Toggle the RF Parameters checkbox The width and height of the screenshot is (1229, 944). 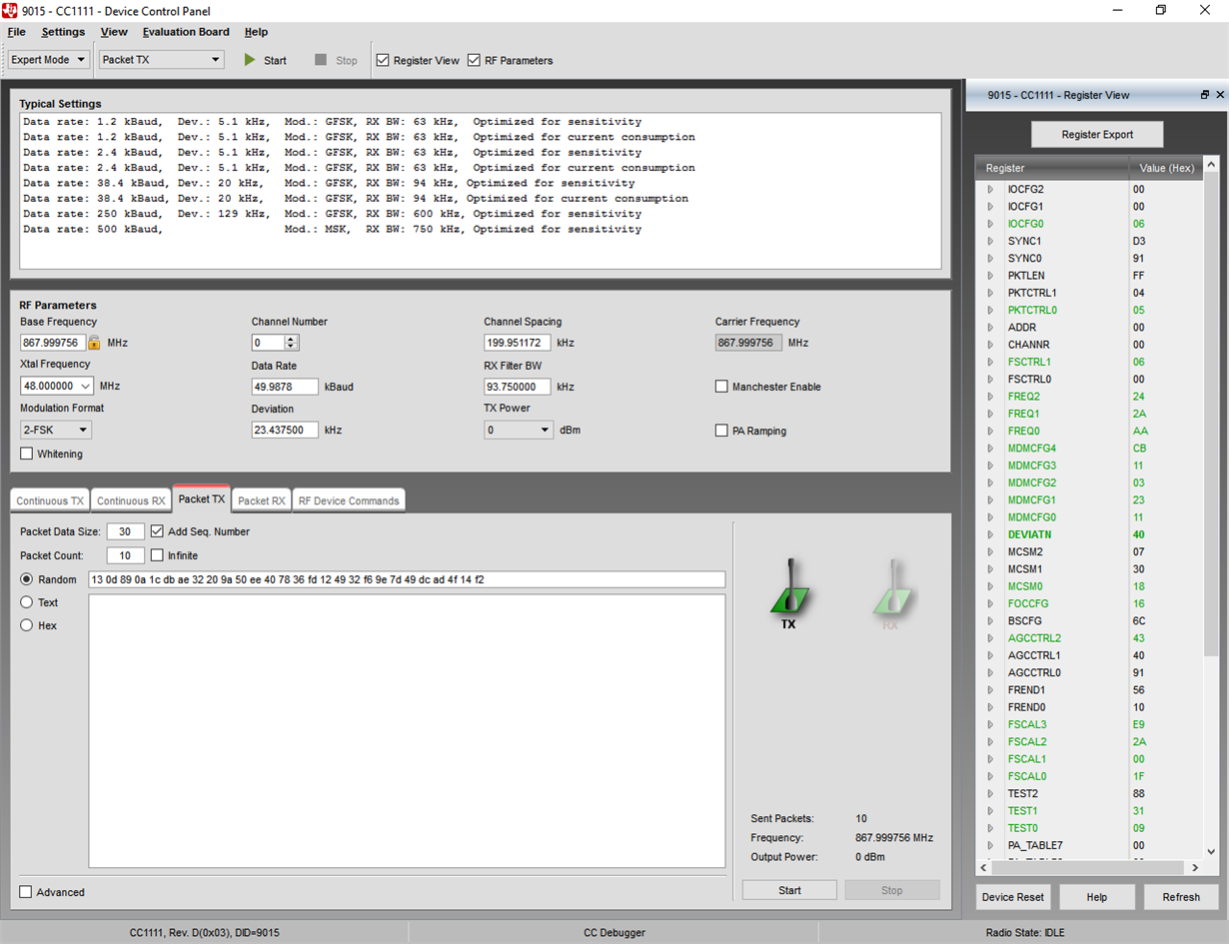pos(474,60)
